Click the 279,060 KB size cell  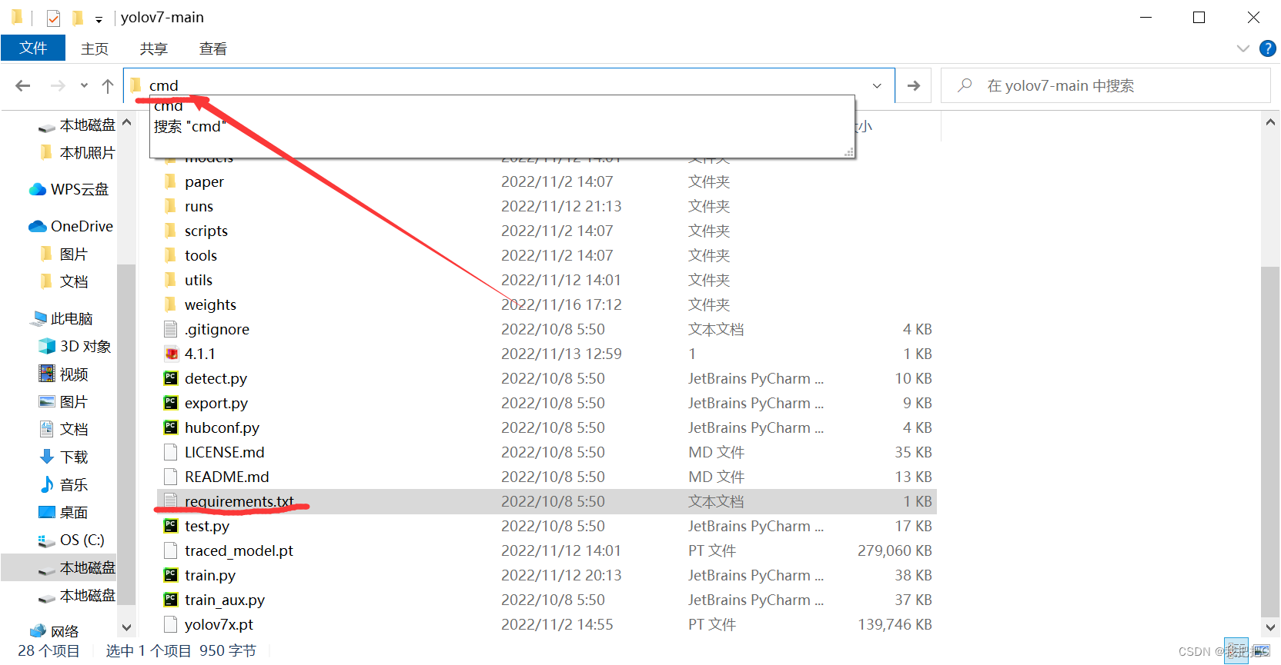pos(895,551)
